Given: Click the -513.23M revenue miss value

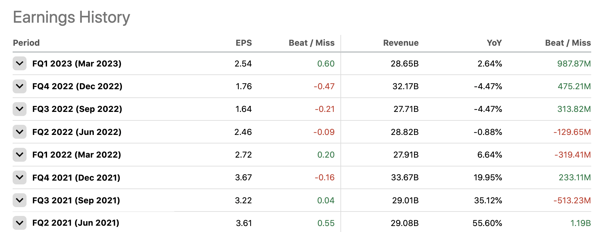Looking at the screenshot, I should [x=572, y=200].
